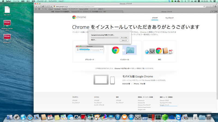Expand the お役立ち bookmarks folder
This screenshot has height=122, width=218.
pyautogui.click(x=101, y=9)
